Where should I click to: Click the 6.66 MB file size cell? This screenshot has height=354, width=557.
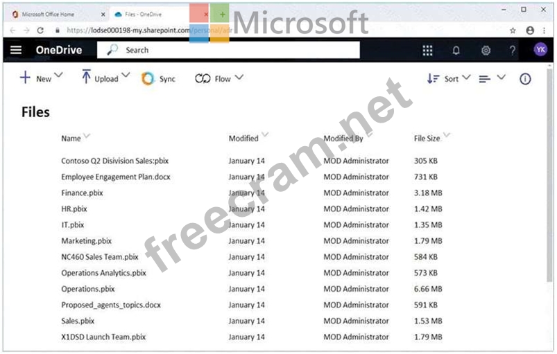click(428, 289)
